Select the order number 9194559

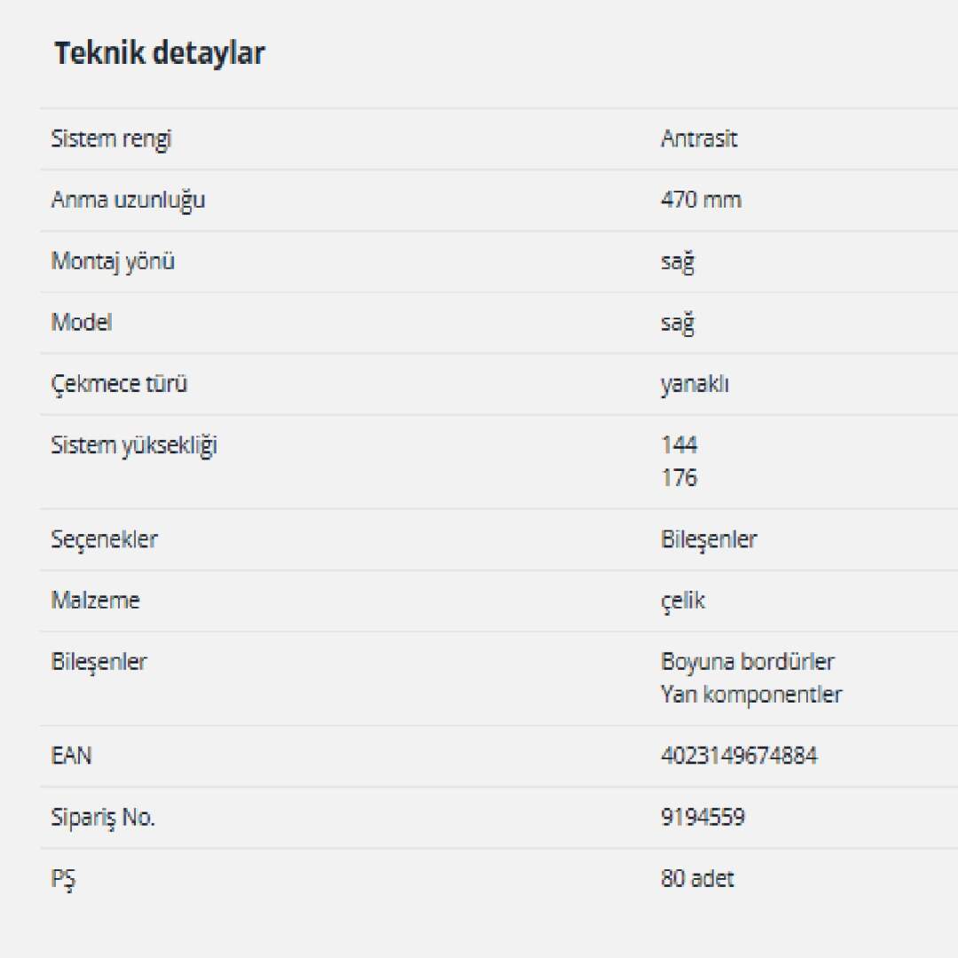[x=703, y=817]
